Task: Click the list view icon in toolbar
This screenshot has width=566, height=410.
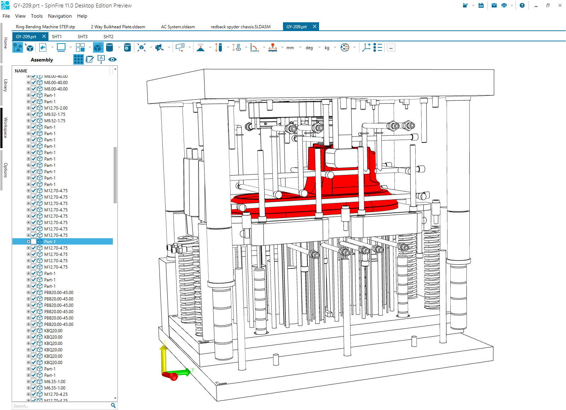Action: point(378,47)
